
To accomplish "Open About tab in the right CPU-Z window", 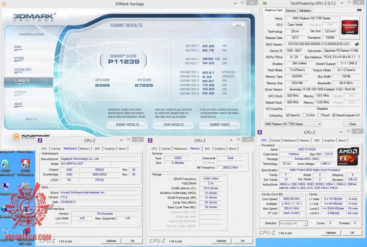I will point(342,140).
